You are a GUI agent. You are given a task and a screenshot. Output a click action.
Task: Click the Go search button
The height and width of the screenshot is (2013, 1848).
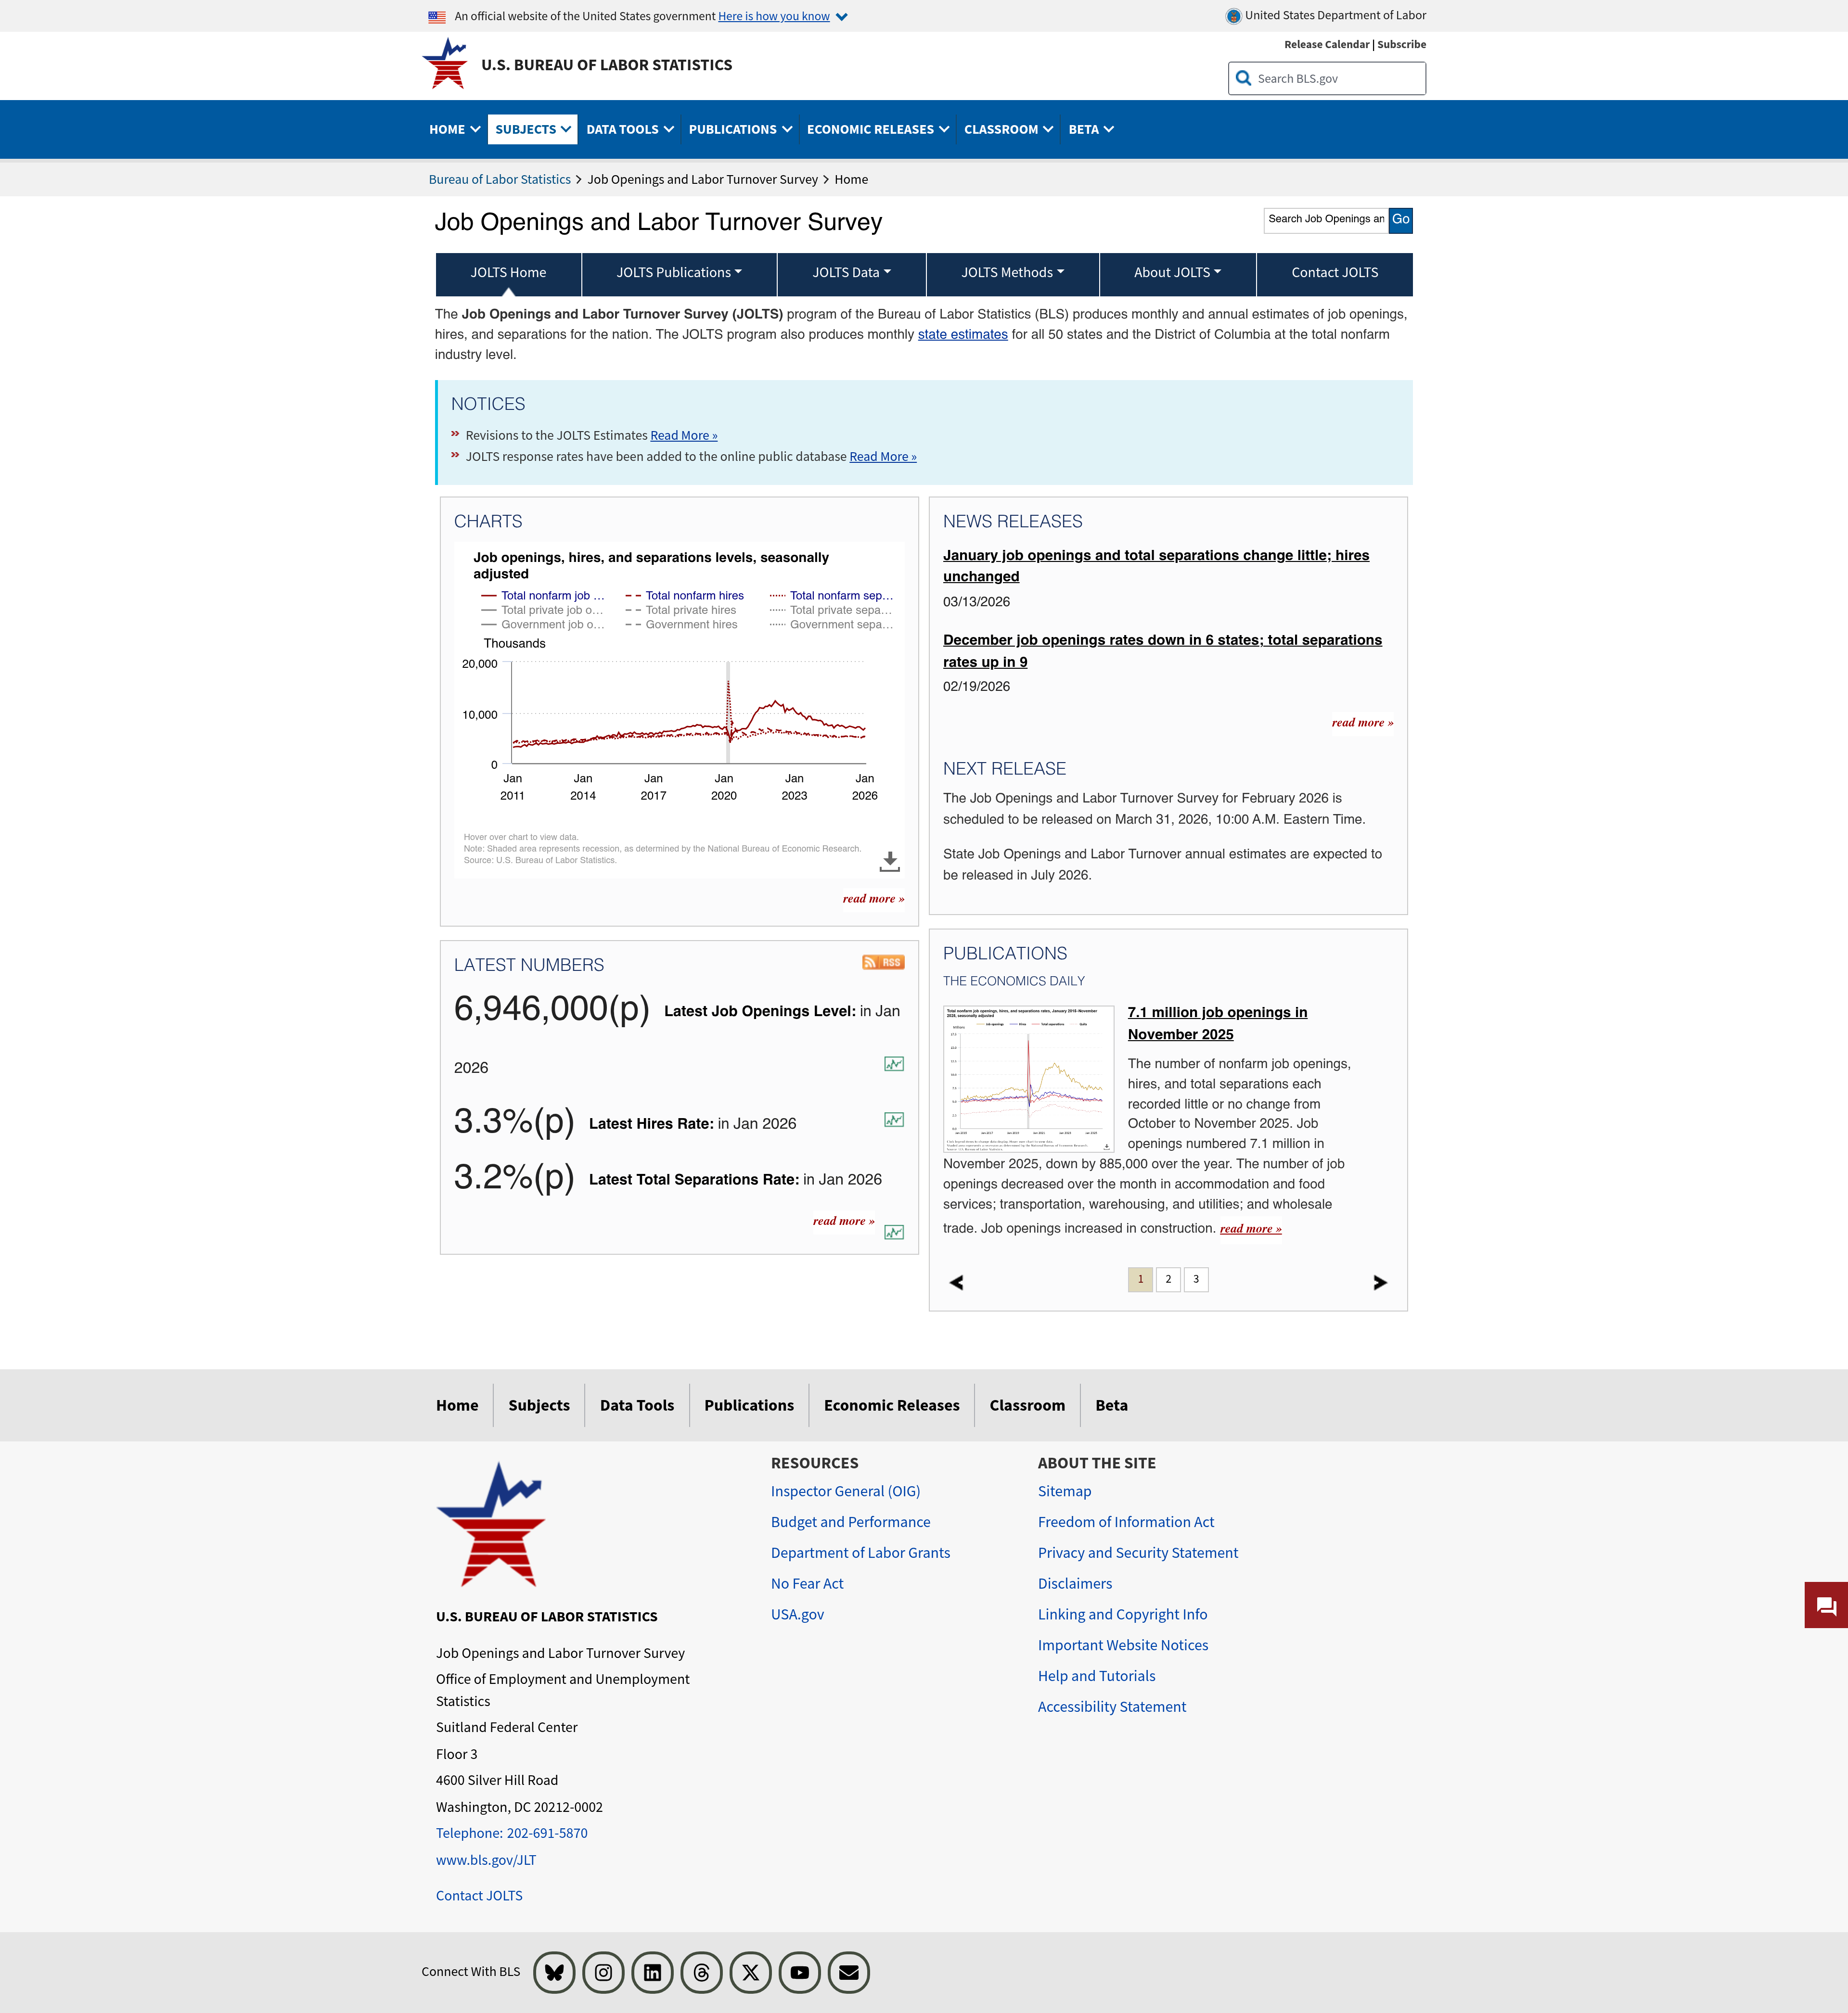[1401, 220]
